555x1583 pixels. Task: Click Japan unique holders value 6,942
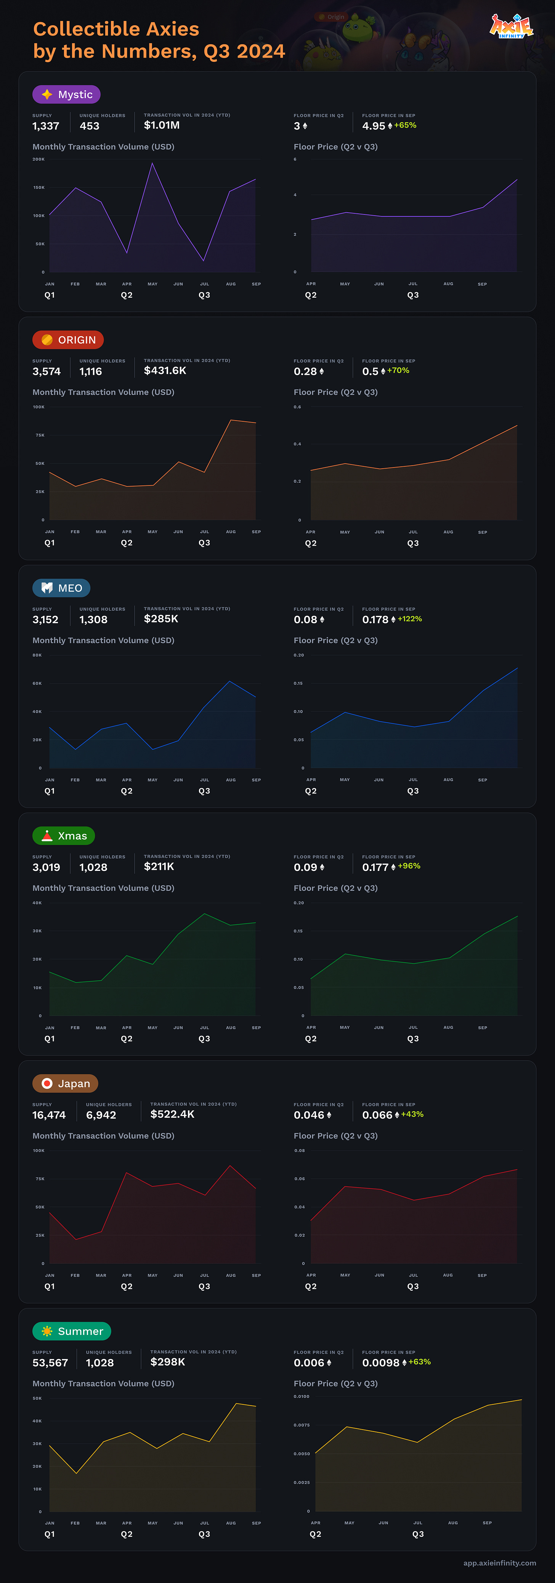pyautogui.click(x=101, y=1115)
